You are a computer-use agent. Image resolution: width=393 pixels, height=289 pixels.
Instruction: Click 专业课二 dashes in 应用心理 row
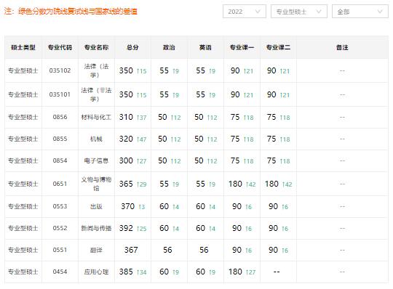277,272
